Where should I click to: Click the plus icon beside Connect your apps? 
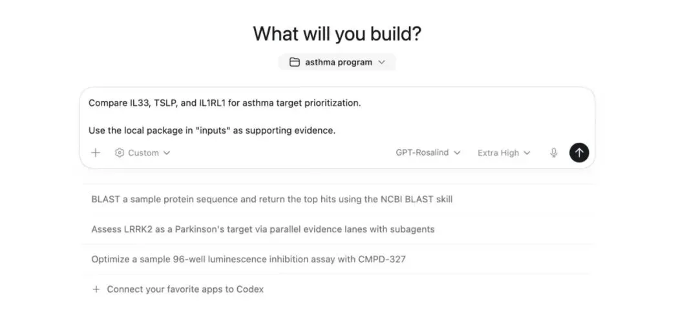pyautogui.click(x=96, y=289)
